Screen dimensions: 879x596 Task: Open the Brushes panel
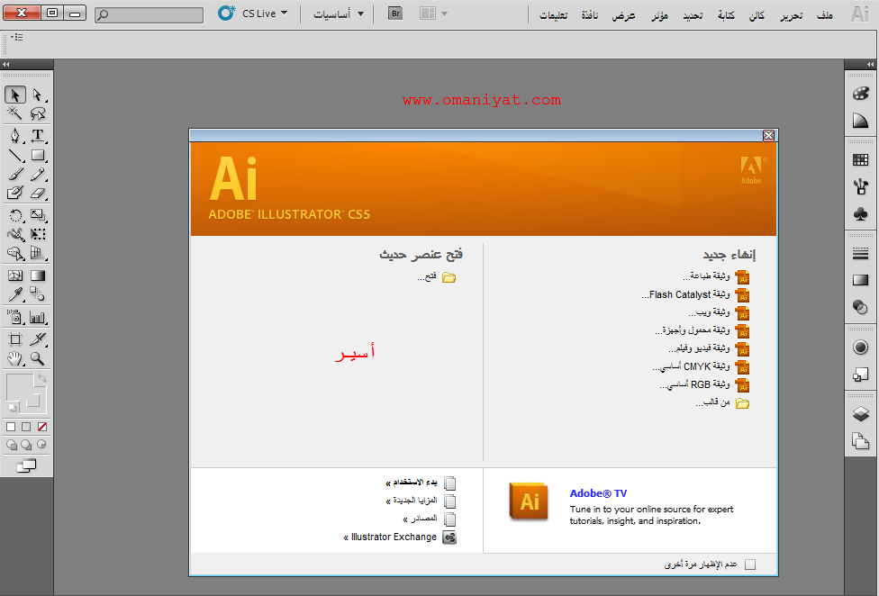point(860,186)
